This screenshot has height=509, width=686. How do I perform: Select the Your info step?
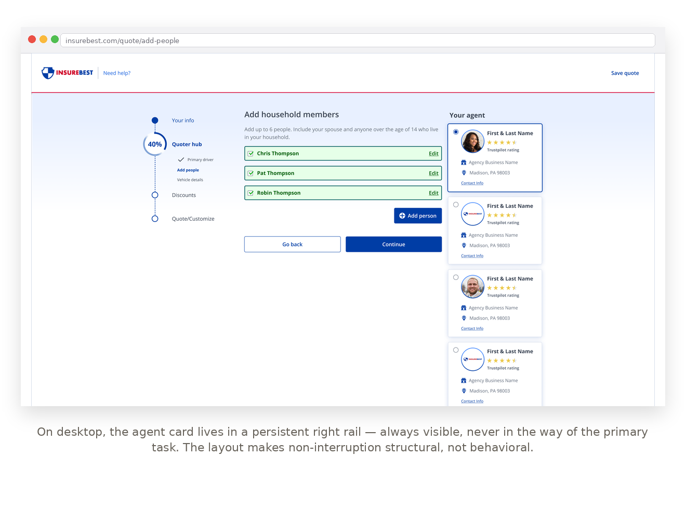(183, 120)
